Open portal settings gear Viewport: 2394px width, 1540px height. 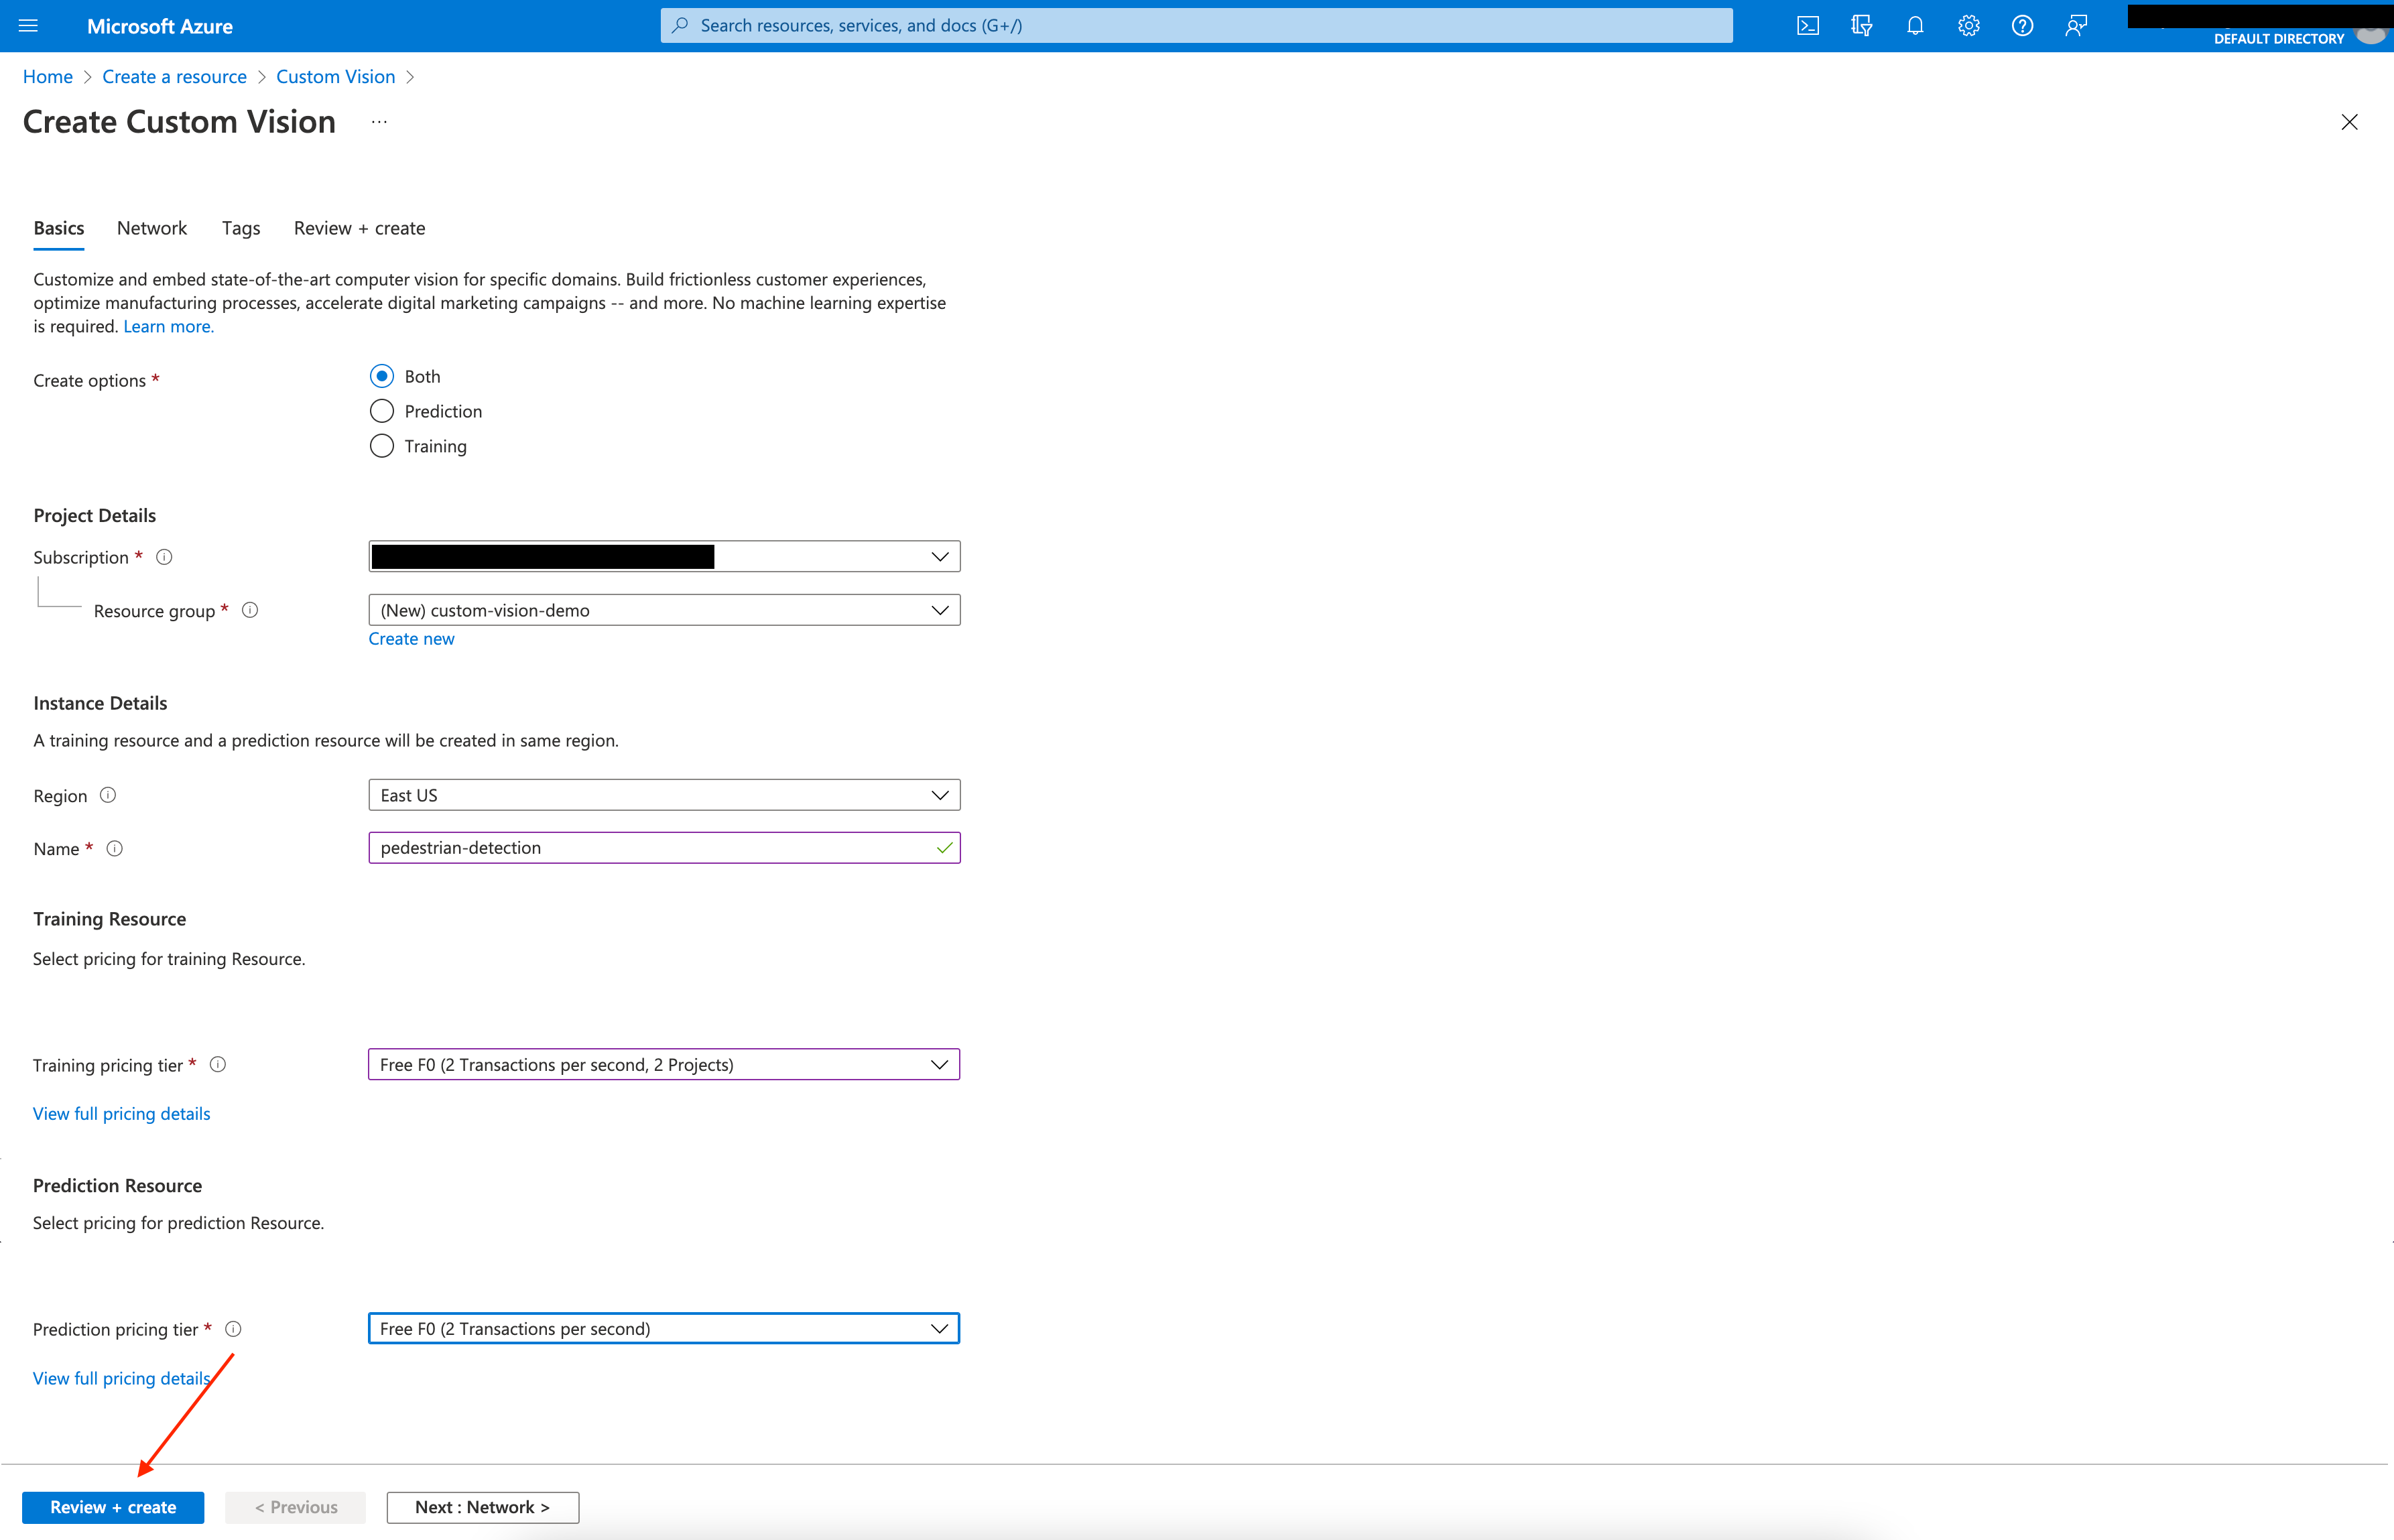pyautogui.click(x=1968, y=26)
